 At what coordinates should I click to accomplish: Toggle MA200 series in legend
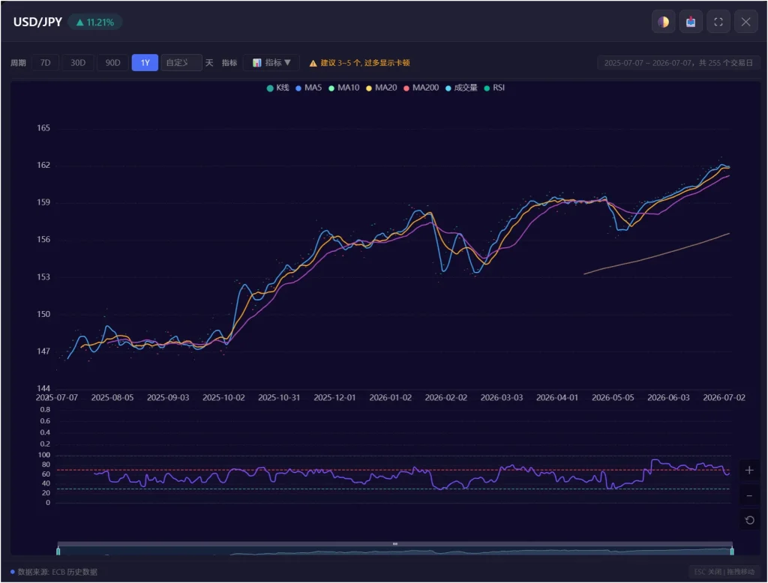tap(421, 88)
